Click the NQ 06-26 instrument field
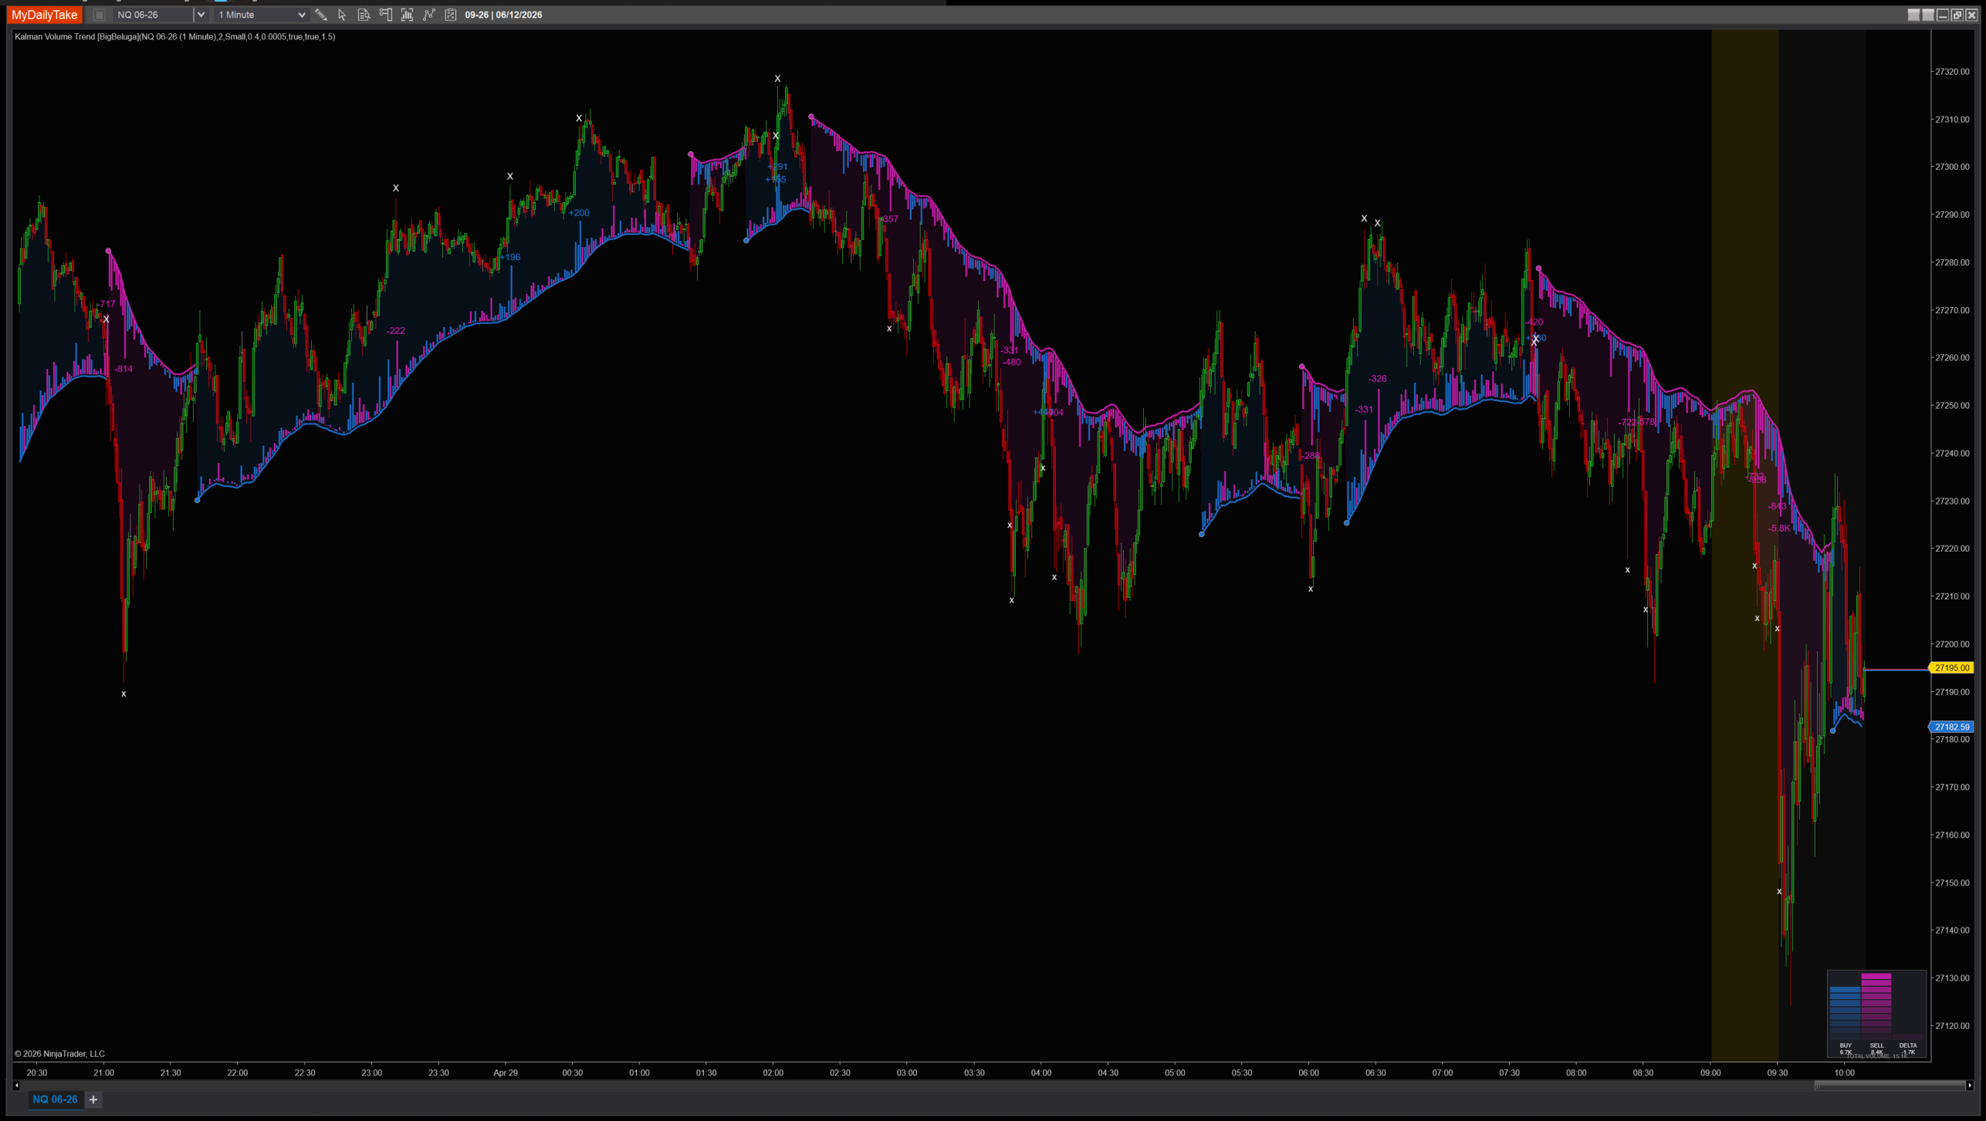The image size is (1986, 1121). pos(153,15)
